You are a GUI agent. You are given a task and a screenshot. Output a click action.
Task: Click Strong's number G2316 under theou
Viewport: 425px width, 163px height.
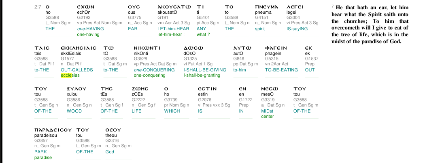click(x=110, y=140)
